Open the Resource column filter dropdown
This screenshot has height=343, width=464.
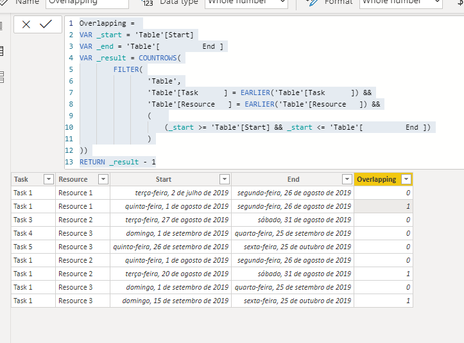pos(103,179)
